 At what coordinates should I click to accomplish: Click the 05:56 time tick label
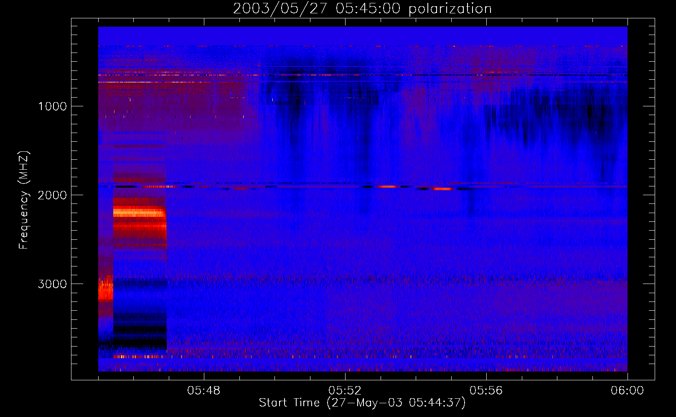(486, 391)
